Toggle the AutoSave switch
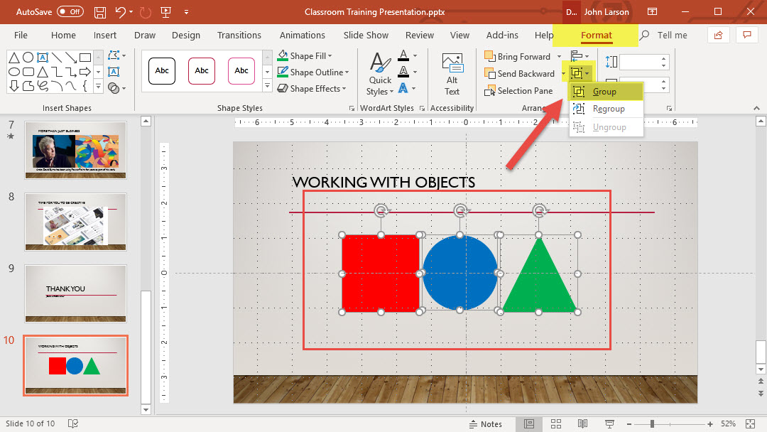Image resolution: width=767 pixels, height=432 pixels. point(70,12)
